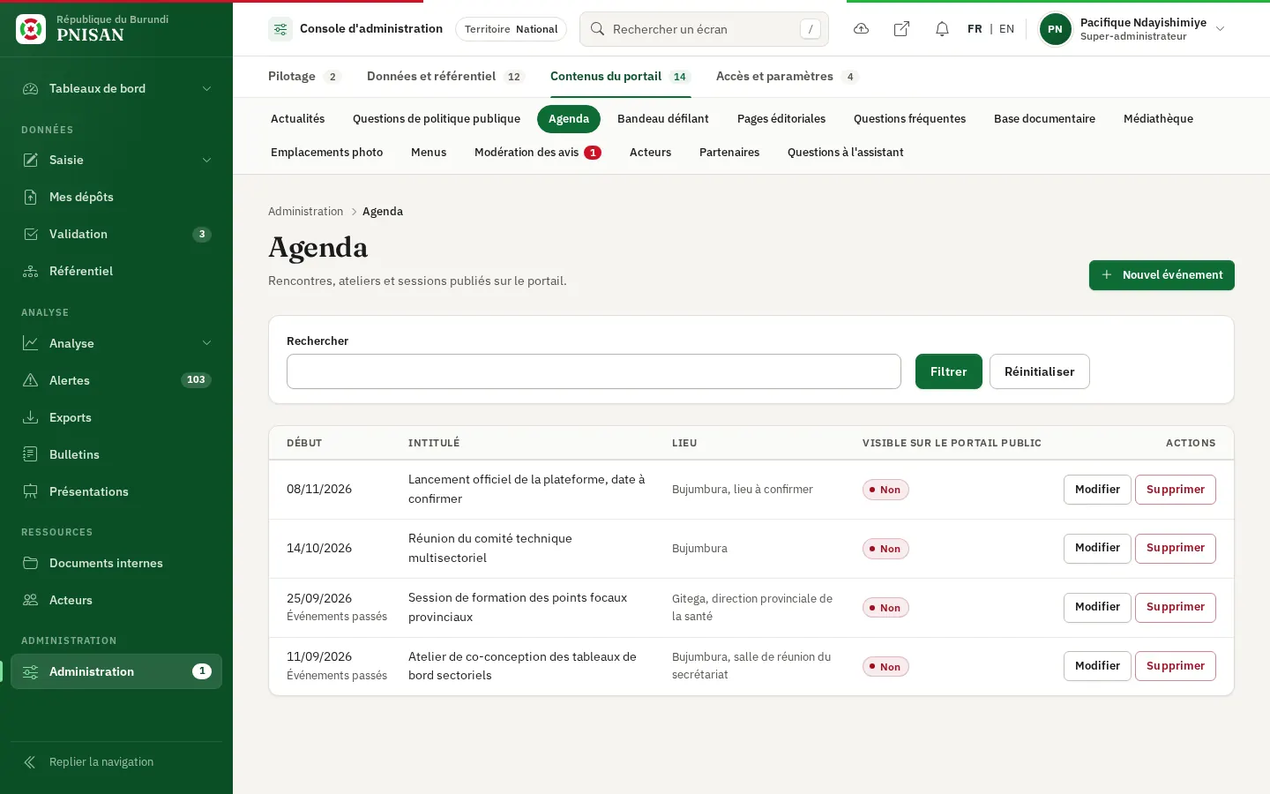Reset filters with Réinitialiser button

pyautogui.click(x=1040, y=371)
